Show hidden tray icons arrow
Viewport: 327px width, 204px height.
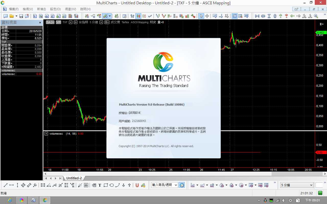259,200
